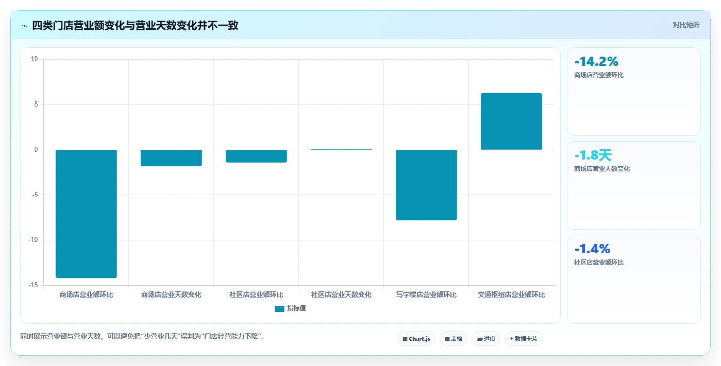The width and height of the screenshot is (721, 366).
Task: Select the 表格 chip
Action: [454, 339]
